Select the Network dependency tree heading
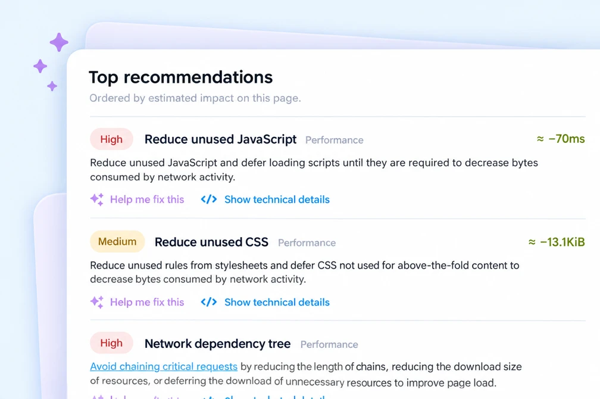Viewport: 600px width, 399px height. pos(217,344)
